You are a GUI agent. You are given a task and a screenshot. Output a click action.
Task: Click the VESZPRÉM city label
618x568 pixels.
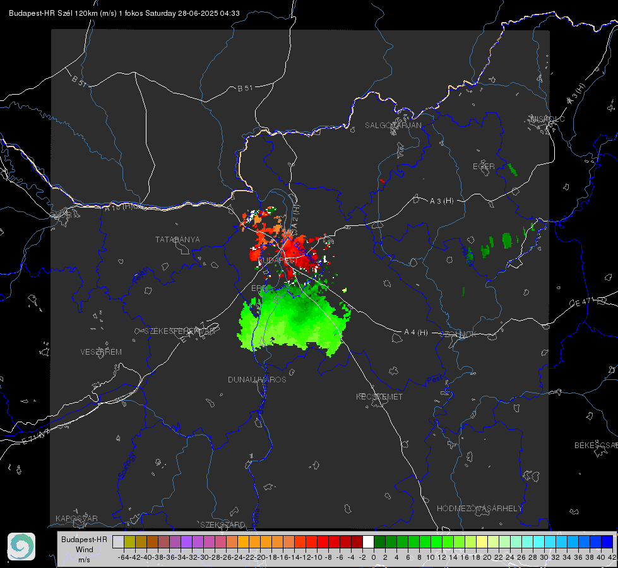pyautogui.click(x=101, y=352)
